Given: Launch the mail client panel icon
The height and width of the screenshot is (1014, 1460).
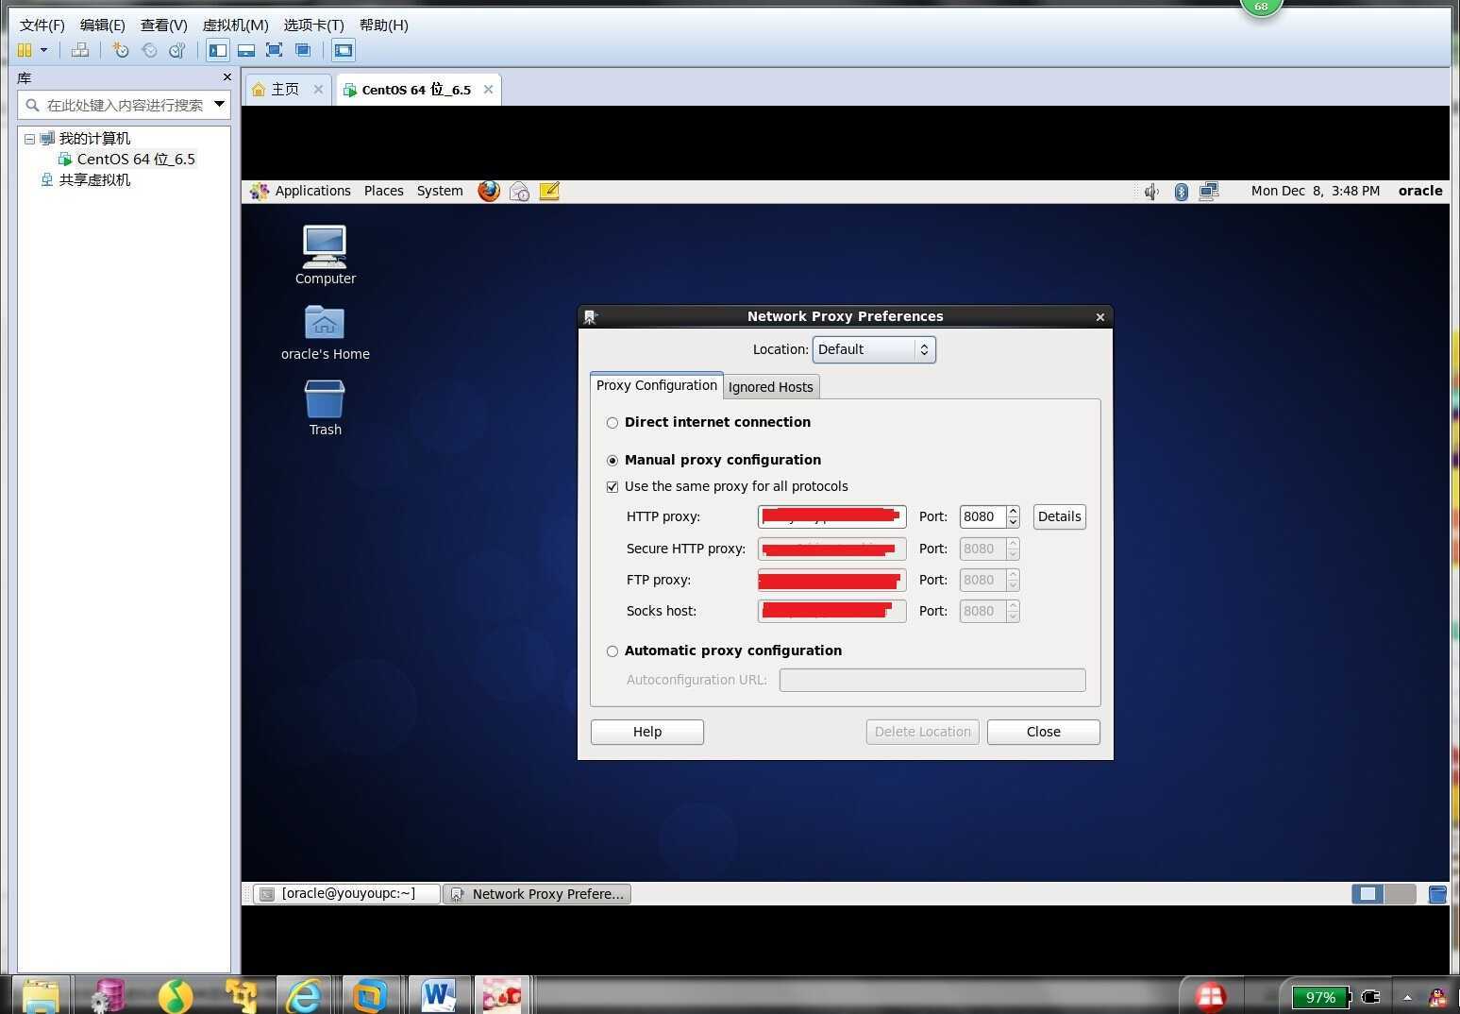Looking at the screenshot, I should pyautogui.click(x=519, y=191).
